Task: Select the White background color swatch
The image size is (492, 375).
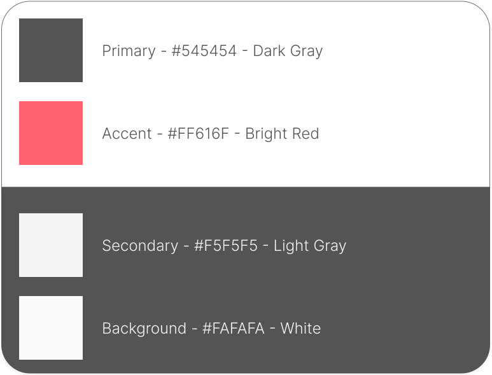Action: click(51, 328)
